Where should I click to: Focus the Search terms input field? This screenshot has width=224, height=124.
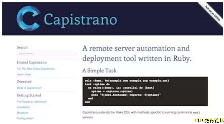coord(47,53)
